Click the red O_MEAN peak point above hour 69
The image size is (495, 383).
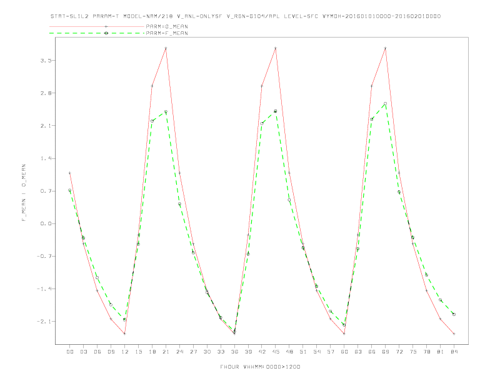(x=386, y=48)
